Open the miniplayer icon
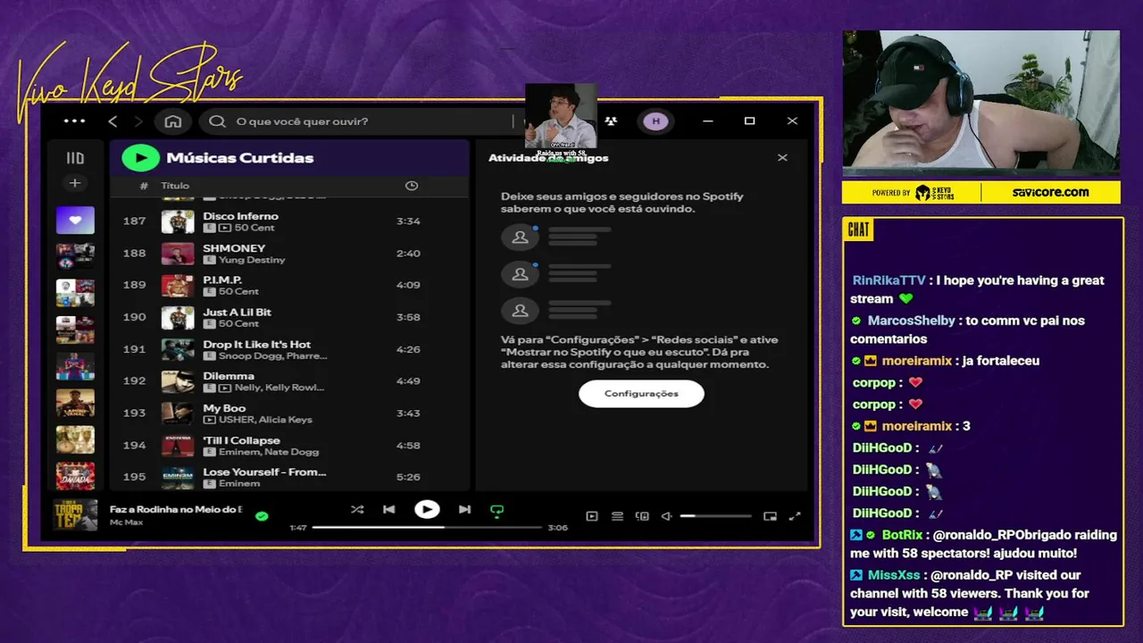Image resolution: width=1143 pixels, height=643 pixels. tap(770, 516)
